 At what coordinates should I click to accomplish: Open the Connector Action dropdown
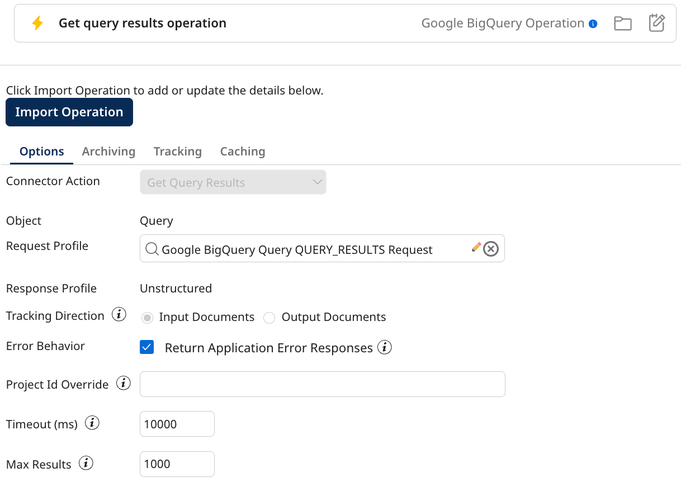317,182
